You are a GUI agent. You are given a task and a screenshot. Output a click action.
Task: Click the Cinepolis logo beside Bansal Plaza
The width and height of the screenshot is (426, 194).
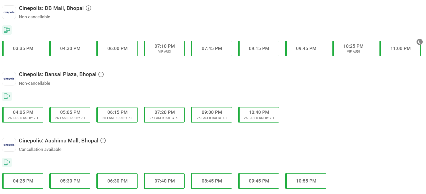pos(9,79)
